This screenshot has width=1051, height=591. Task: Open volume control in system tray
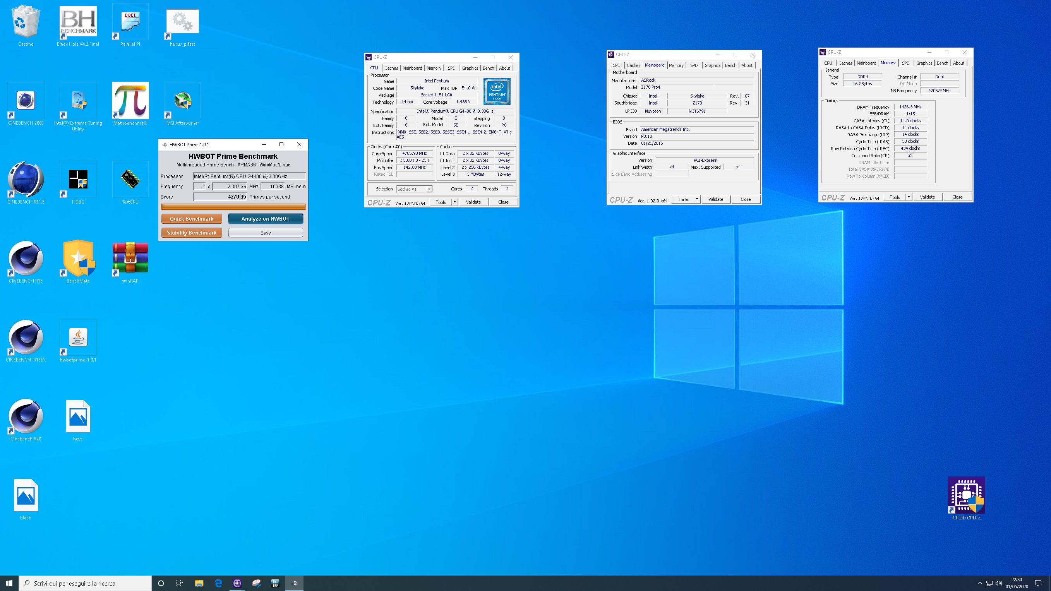(x=998, y=583)
